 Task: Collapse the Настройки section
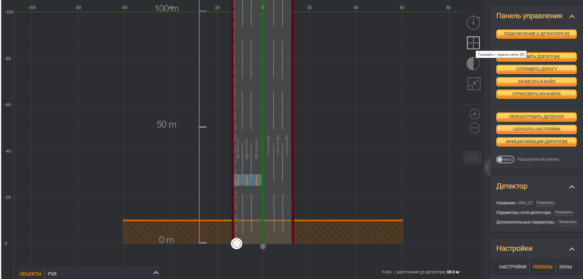(x=572, y=249)
